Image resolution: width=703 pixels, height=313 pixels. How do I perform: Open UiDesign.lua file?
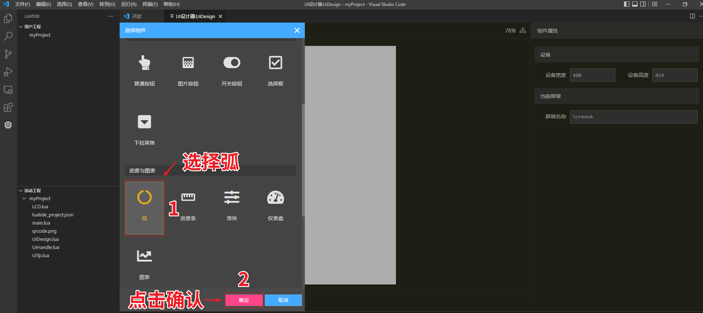point(46,239)
